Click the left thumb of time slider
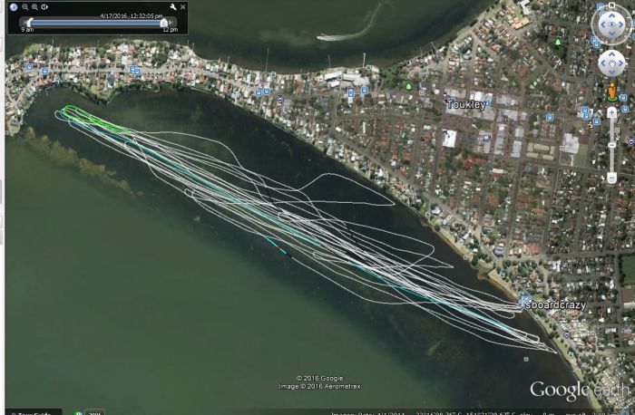The image size is (635, 415). coord(29,22)
